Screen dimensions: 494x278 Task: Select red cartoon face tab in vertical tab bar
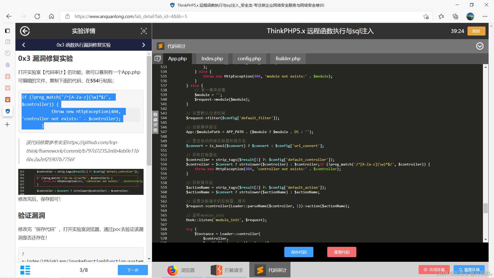click(8, 100)
